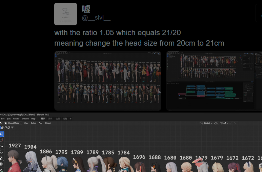Open the Object Mode dropdown
This screenshot has width=262, height=172.
[13, 123]
